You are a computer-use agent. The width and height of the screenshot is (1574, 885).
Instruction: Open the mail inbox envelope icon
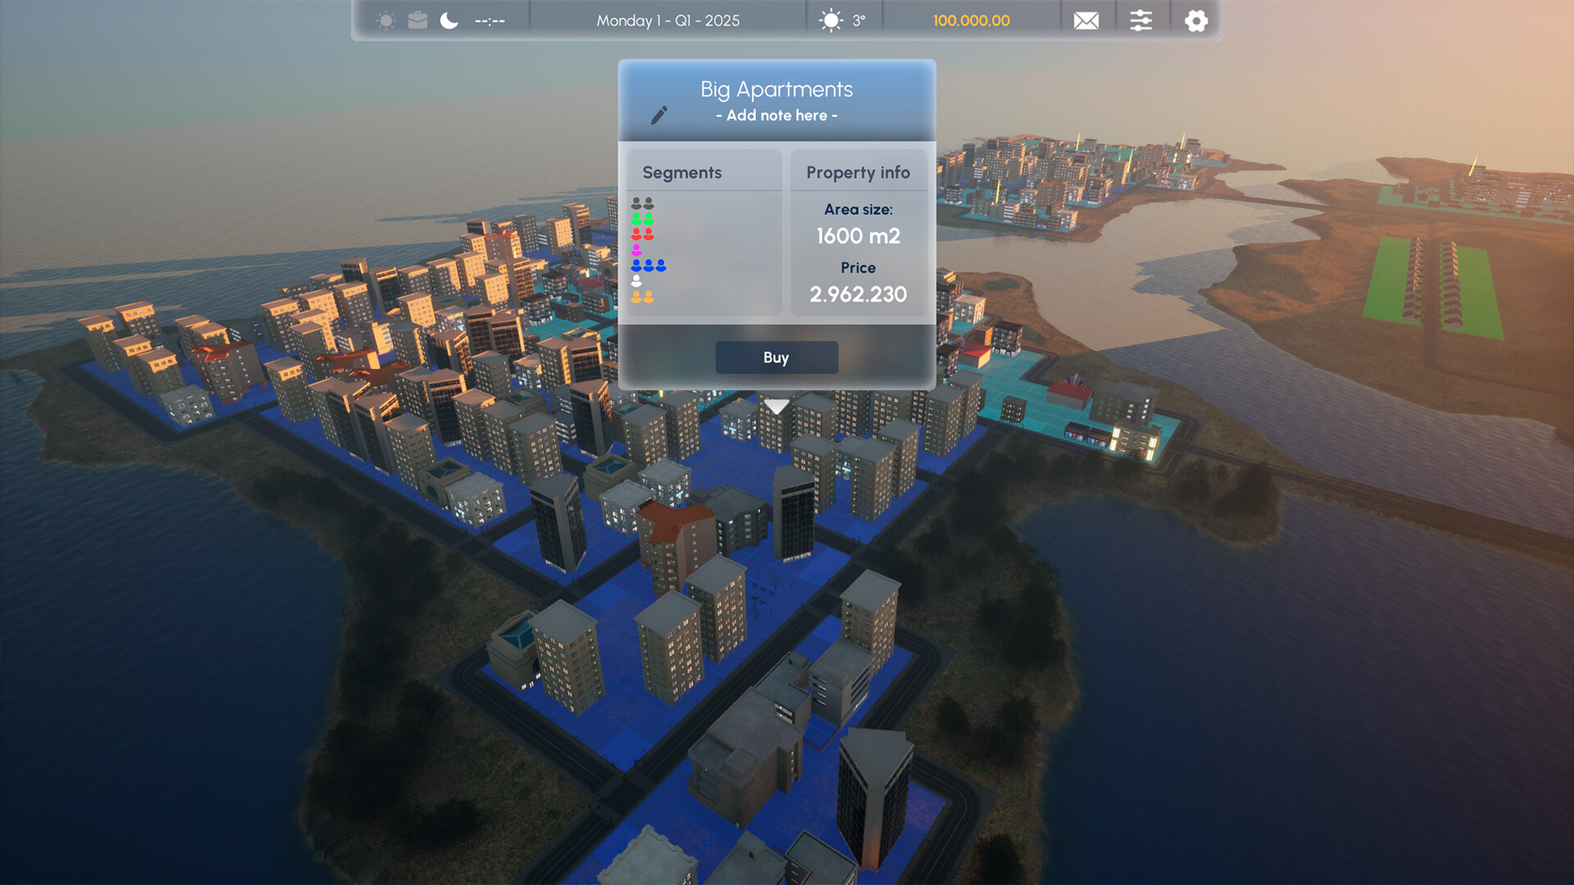(1086, 20)
